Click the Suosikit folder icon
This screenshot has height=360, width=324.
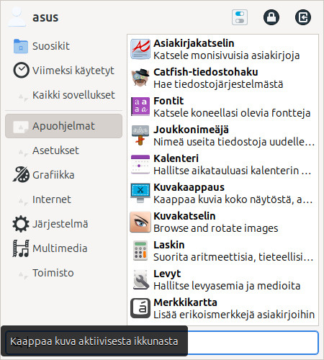tap(21, 46)
